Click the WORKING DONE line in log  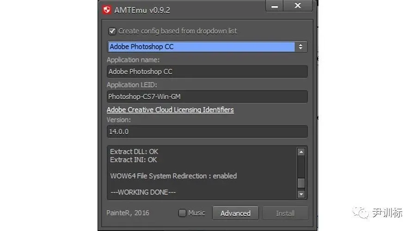[x=143, y=192]
